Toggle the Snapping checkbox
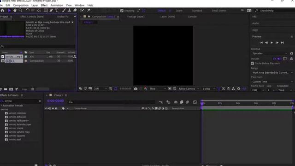 122,11
